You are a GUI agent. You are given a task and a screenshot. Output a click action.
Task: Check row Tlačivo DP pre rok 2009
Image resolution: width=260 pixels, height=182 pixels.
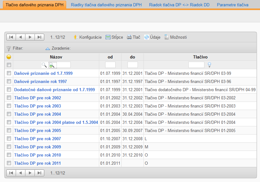point(9,146)
